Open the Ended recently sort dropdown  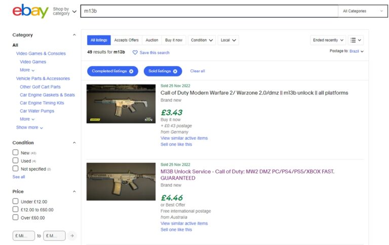(x=328, y=40)
